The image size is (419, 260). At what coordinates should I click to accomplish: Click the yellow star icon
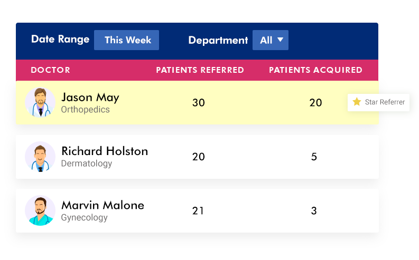[x=357, y=102]
